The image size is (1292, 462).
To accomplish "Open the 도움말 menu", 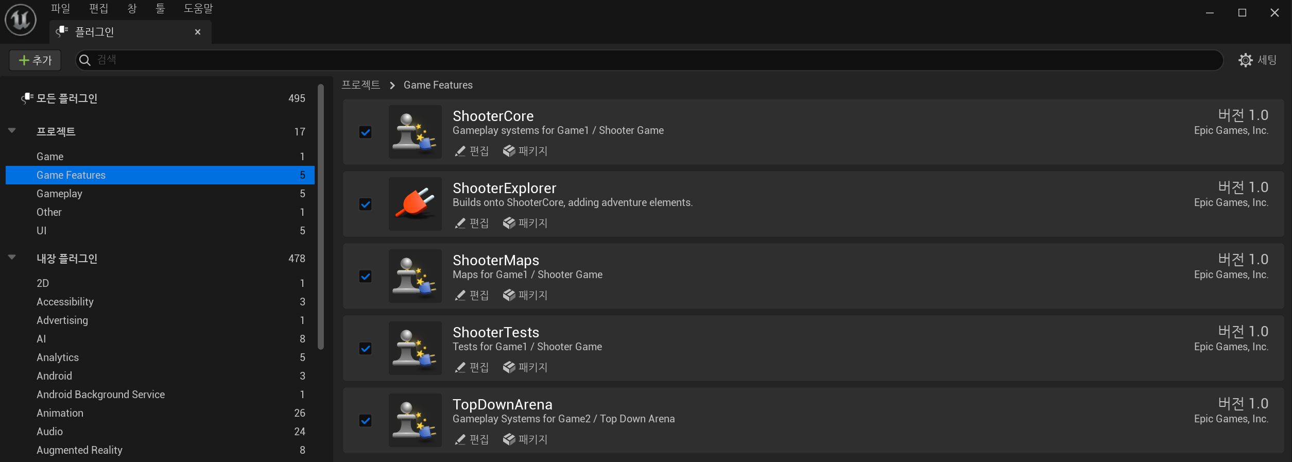I will click(x=198, y=9).
